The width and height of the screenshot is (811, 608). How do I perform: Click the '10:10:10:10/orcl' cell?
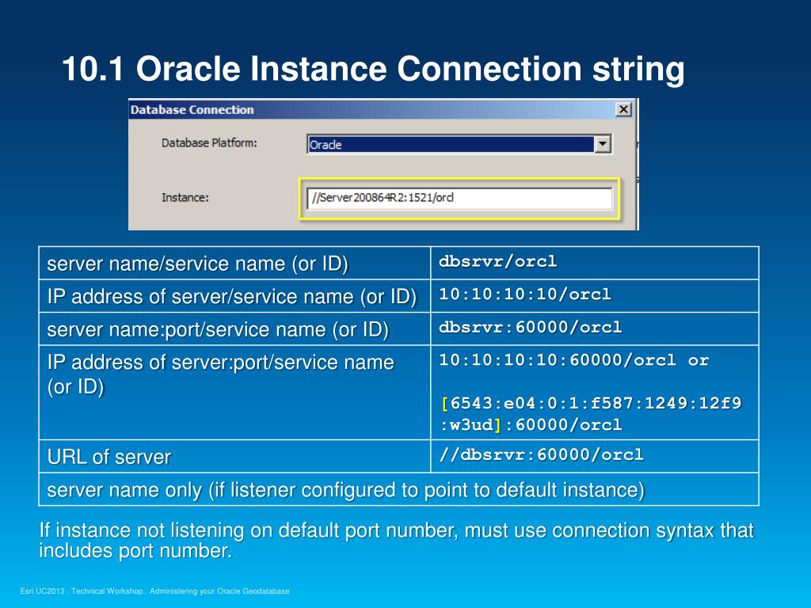[x=595, y=296]
